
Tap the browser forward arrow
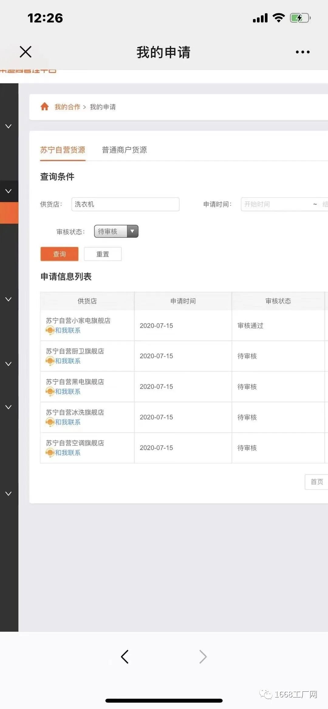click(203, 657)
